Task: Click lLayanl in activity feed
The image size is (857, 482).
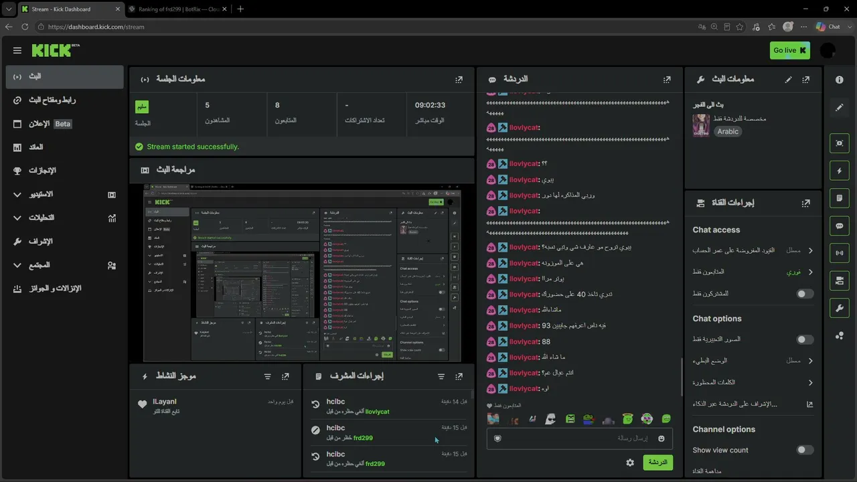Action: 165,402
